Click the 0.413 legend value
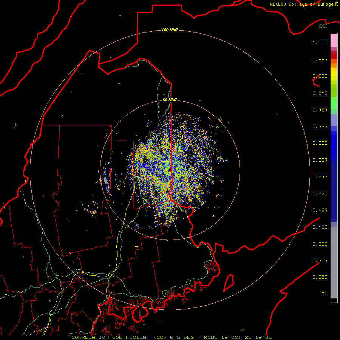This screenshot has height=340, width=340. coord(320,227)
